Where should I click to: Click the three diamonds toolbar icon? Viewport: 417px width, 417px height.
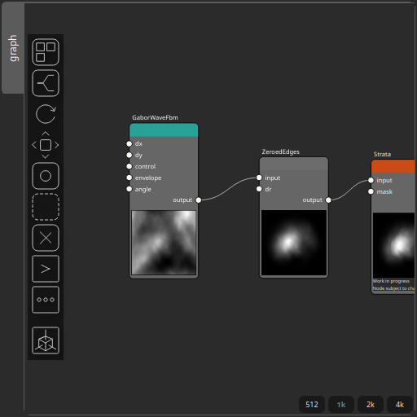[46, 300]
